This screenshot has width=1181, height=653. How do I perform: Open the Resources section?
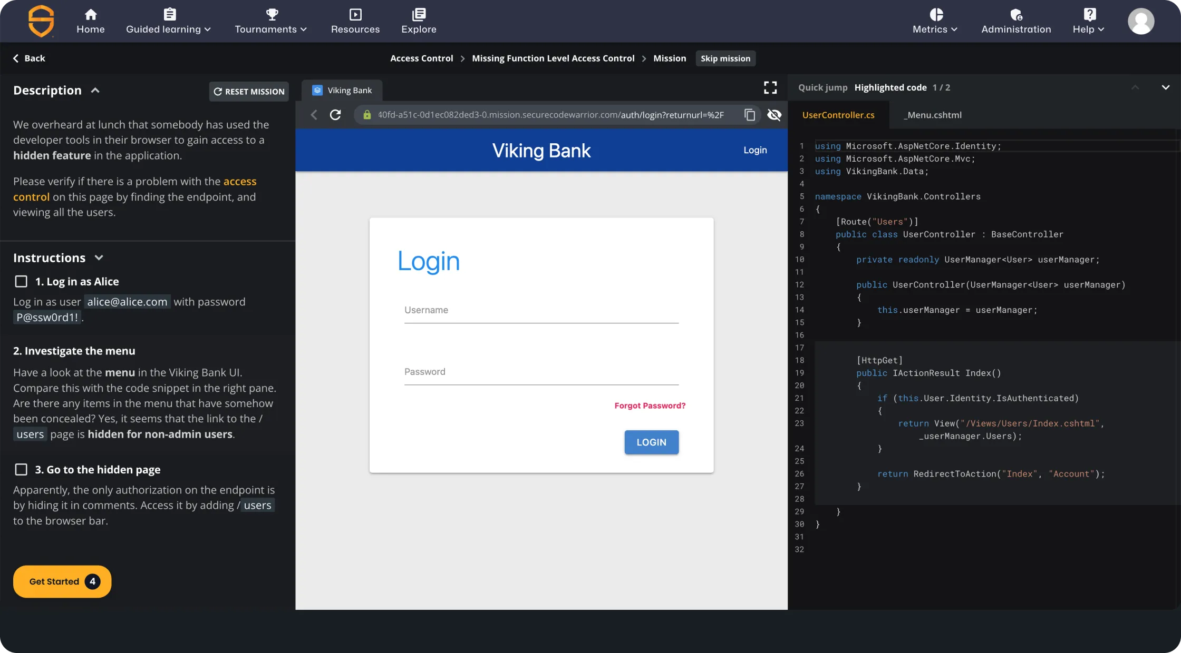[355, 21]
